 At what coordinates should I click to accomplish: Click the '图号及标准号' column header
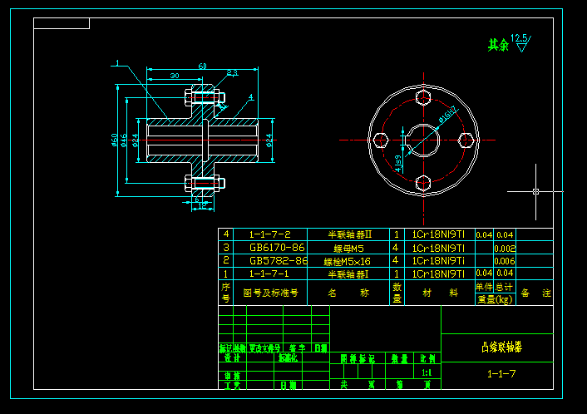270,293
